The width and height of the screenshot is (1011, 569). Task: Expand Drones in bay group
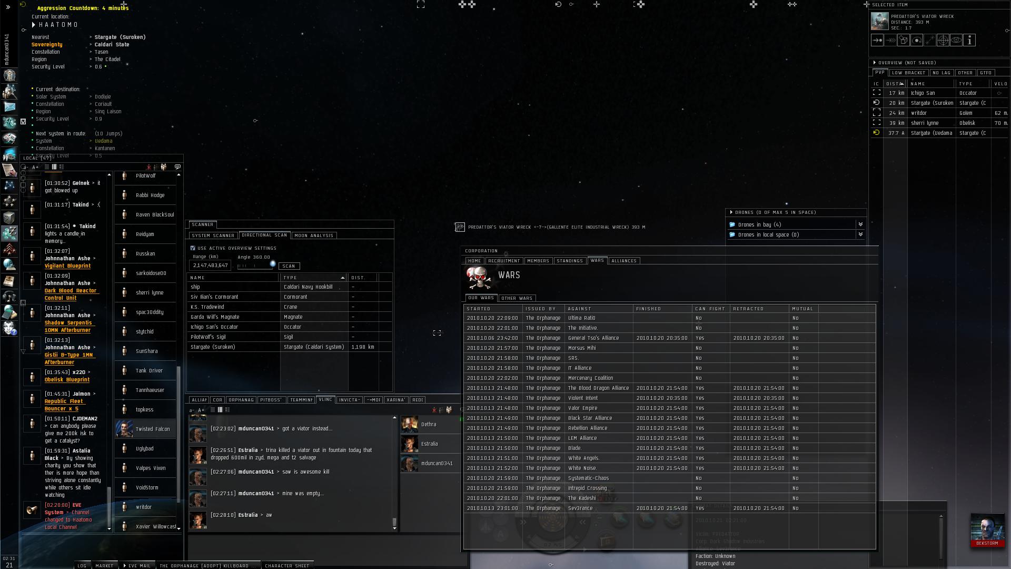860,224
